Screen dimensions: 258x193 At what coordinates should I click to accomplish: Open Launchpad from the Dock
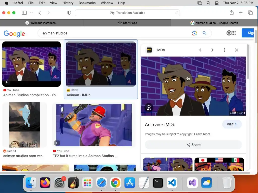point(87,183)
